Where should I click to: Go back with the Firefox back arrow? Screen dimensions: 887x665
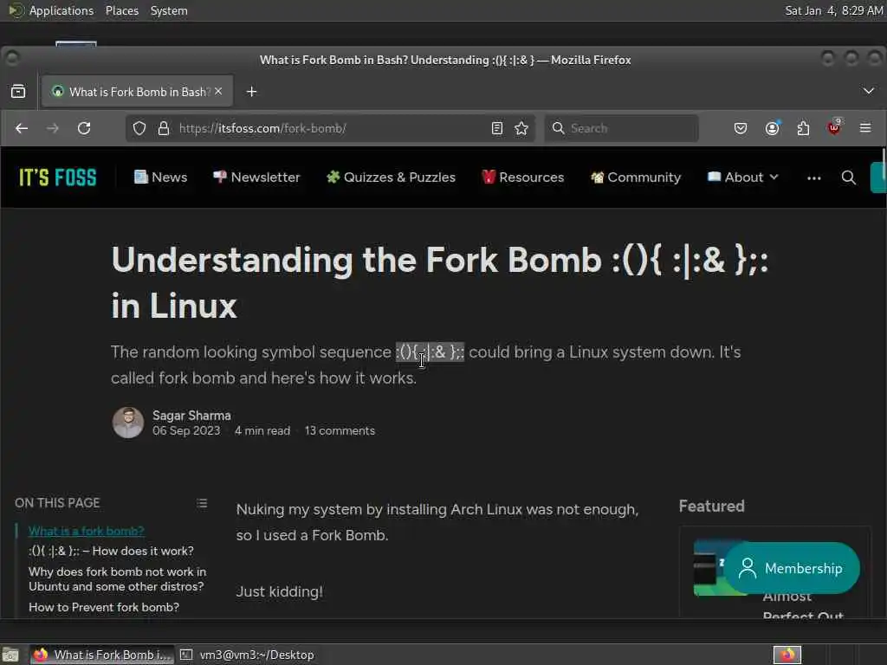[22, 128]
